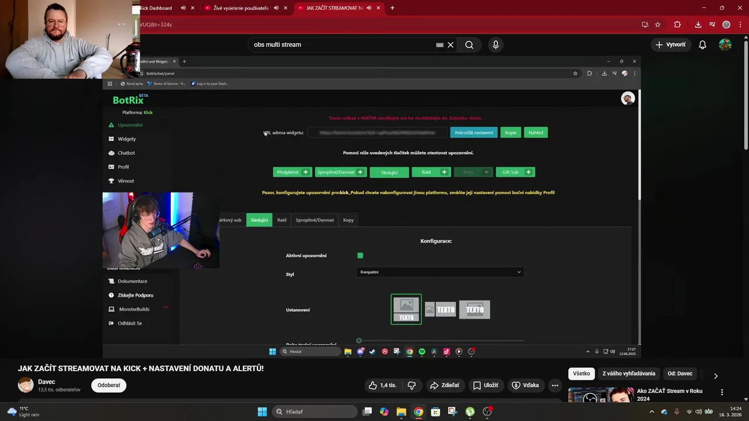
Task: Open the on-screen keyboard icon in search
Action: (x=439, y=45)
